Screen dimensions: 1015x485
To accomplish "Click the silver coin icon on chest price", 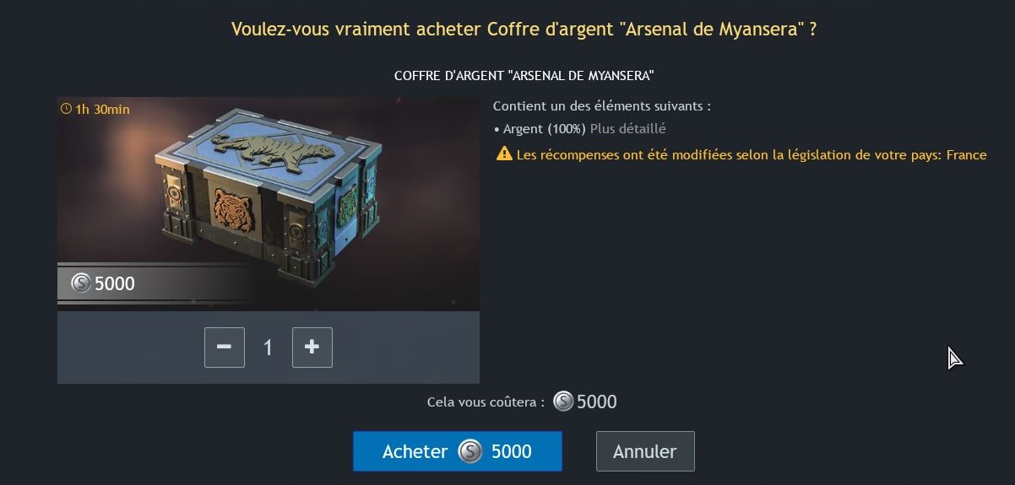I will click(81, 283).
